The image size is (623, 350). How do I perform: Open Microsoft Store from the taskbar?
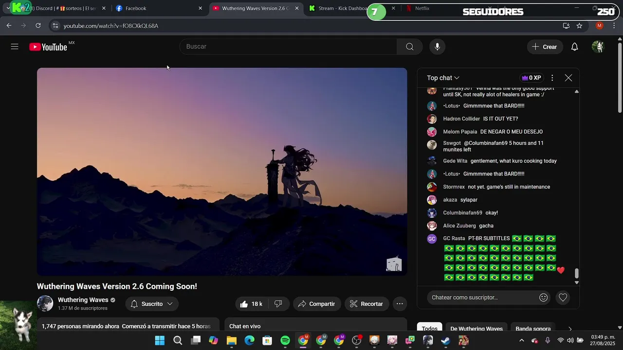point(267,341)
